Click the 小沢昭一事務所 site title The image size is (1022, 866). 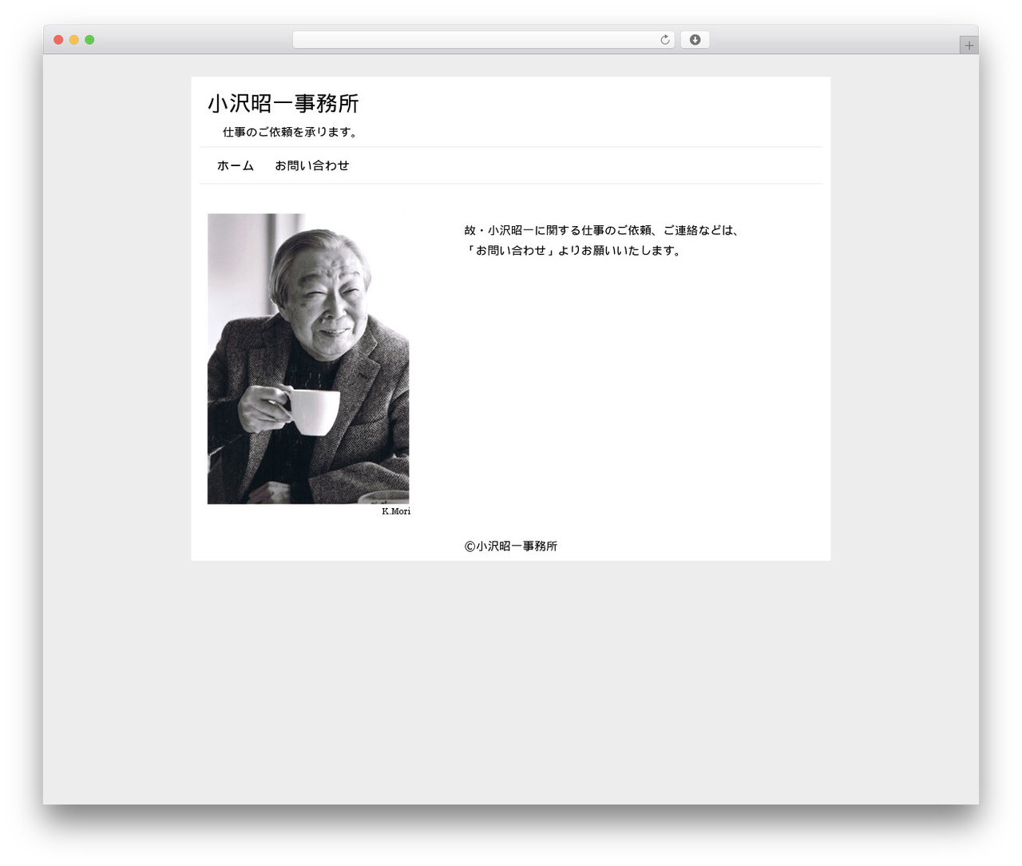coord(283,104)
